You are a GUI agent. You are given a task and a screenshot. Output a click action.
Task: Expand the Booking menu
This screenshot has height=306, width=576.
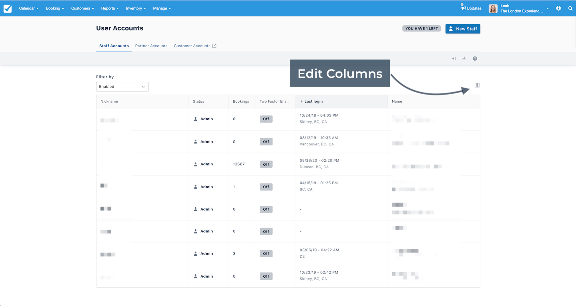(55, 8)
